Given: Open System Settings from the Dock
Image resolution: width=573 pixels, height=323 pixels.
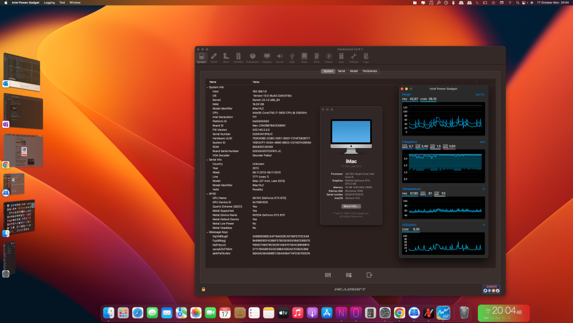Looking at the screenshot, I should 385,313.
